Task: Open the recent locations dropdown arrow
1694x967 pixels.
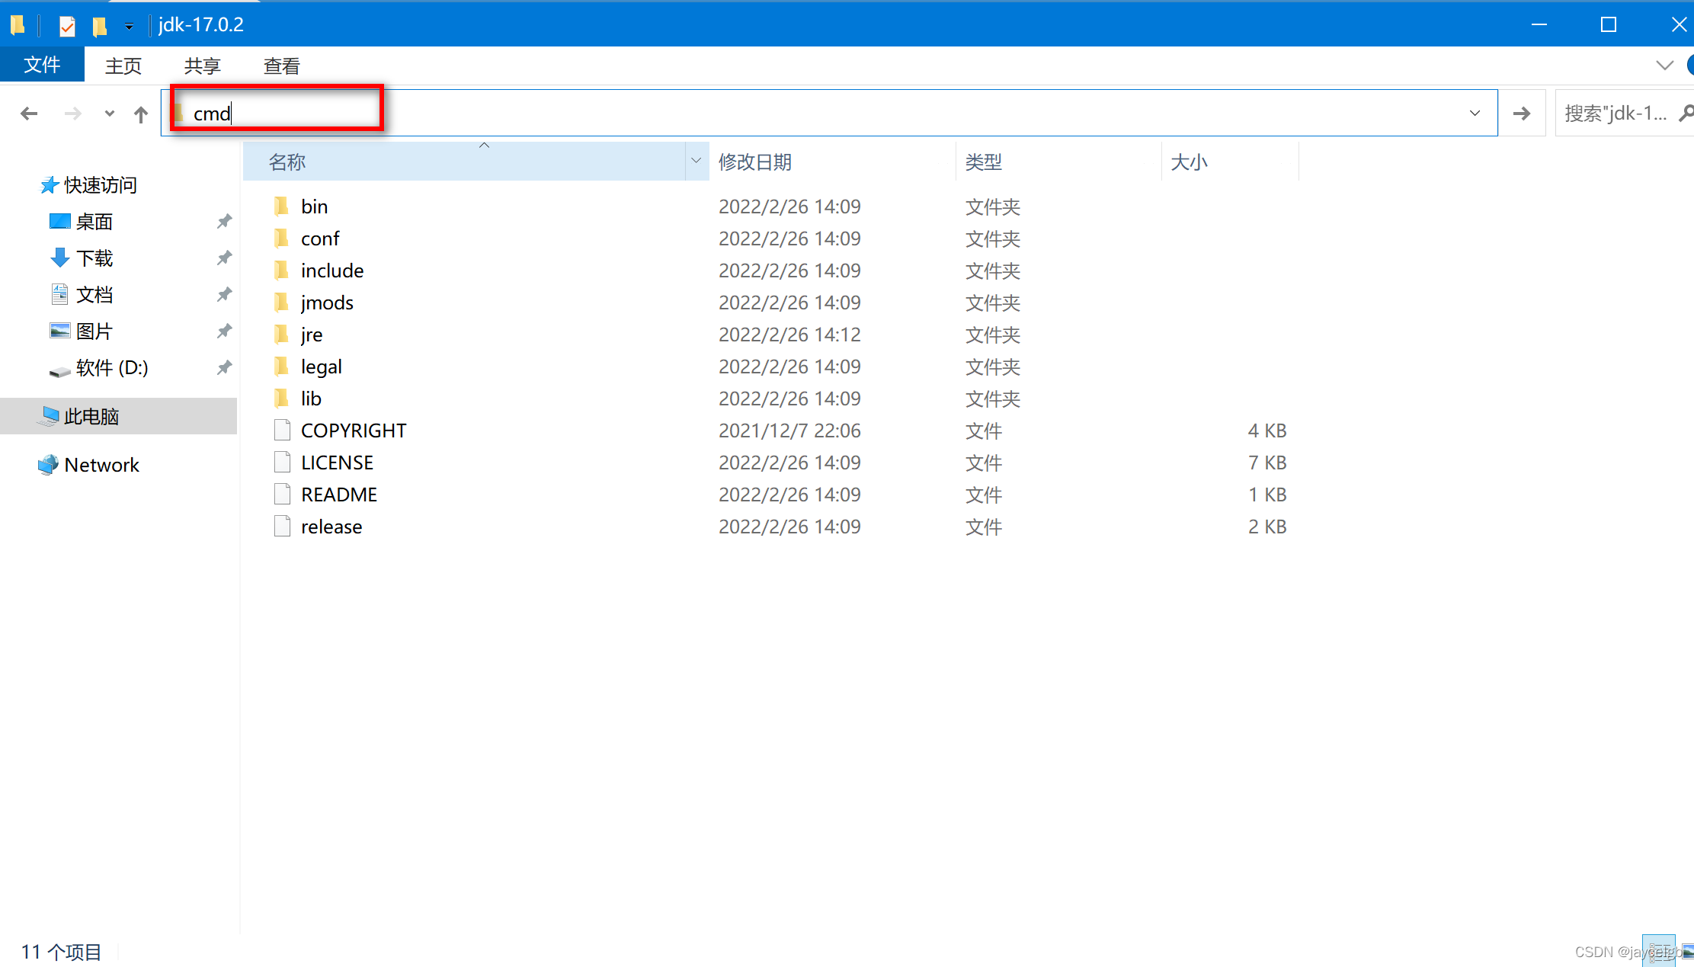Action: pos(110,114)
